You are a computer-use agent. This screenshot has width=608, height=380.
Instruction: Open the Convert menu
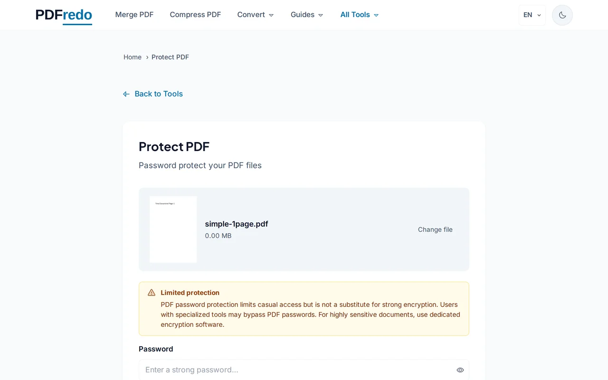point(251,15)
